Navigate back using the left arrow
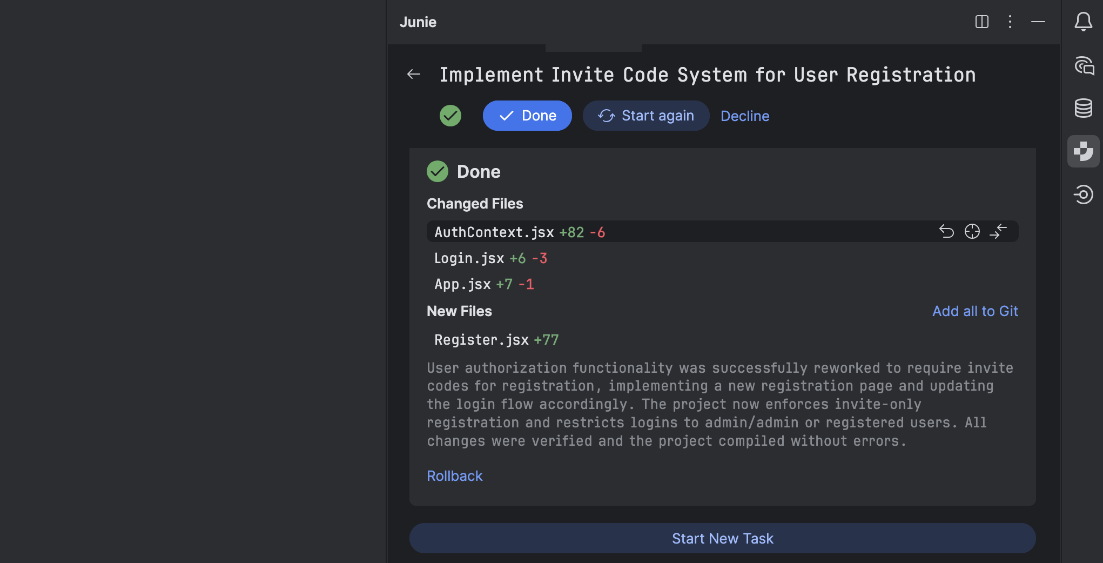The image size is (1103, 563). pos(414,74)
